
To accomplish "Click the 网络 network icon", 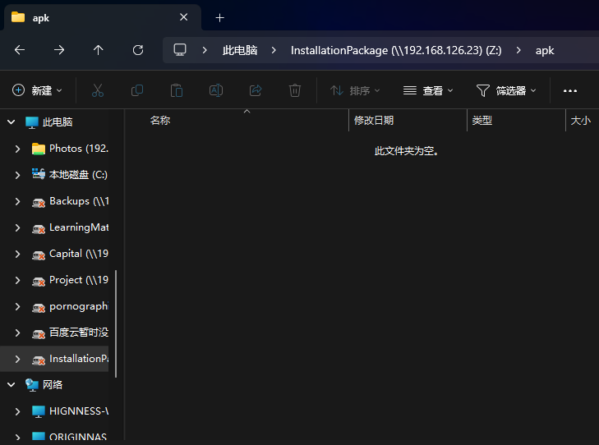I will (x=32, y=385).
